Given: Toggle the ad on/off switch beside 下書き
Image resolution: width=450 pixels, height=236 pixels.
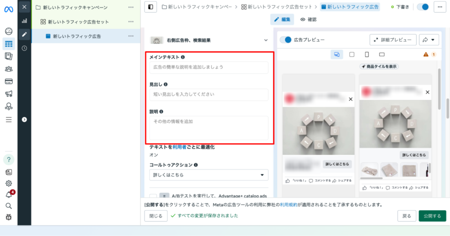Looking at the screenshot, I should (x=423, y=7).
